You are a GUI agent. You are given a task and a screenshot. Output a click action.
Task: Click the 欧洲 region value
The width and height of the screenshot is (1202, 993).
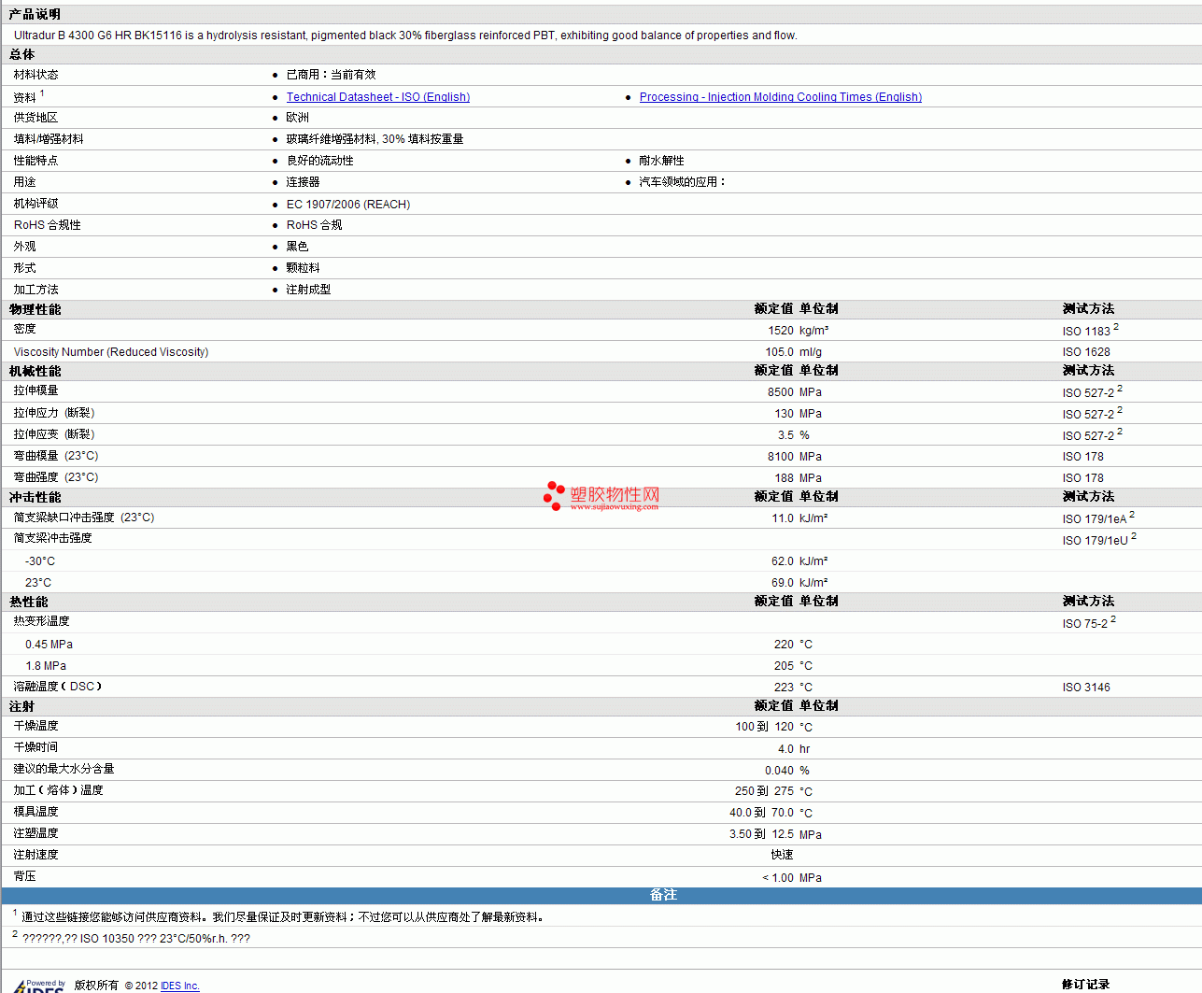coord(297,118)
